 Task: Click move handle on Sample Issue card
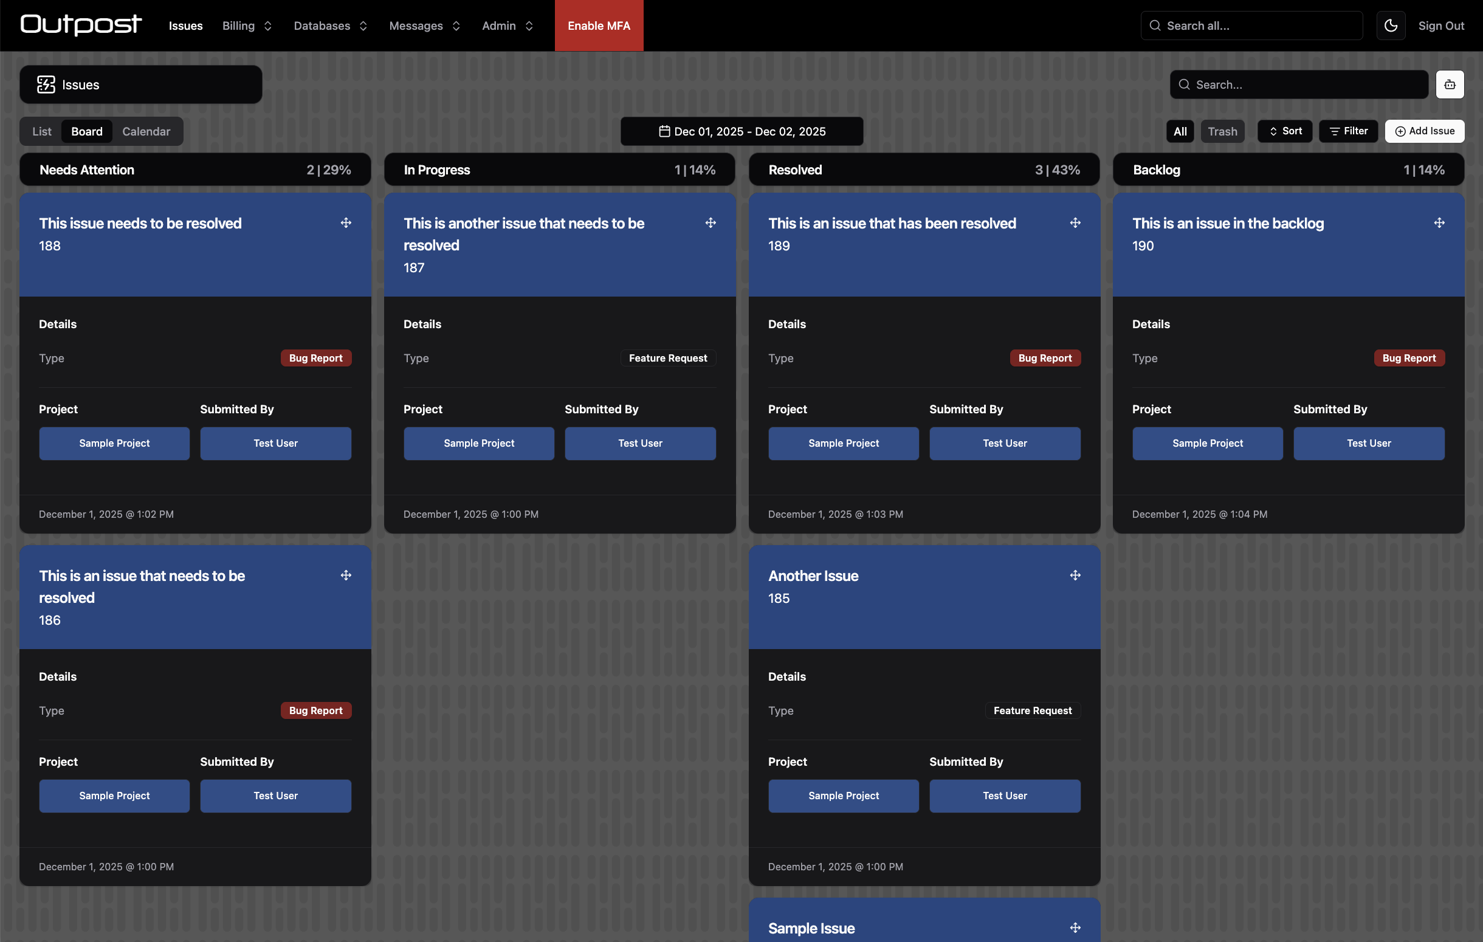pyautogui.click(x=1075, y=927)
